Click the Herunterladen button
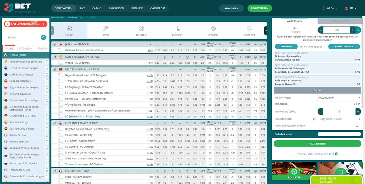The height and width of the screenshot is (184, 365). click(x=344, y=46)
